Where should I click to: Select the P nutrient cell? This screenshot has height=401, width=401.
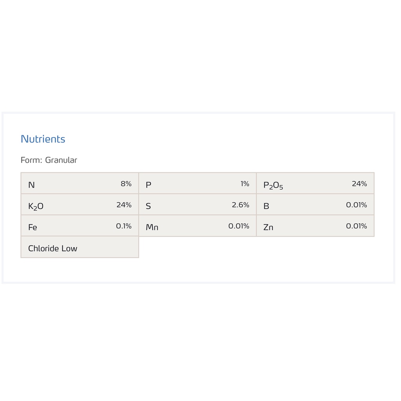click(x=197, y=183)
